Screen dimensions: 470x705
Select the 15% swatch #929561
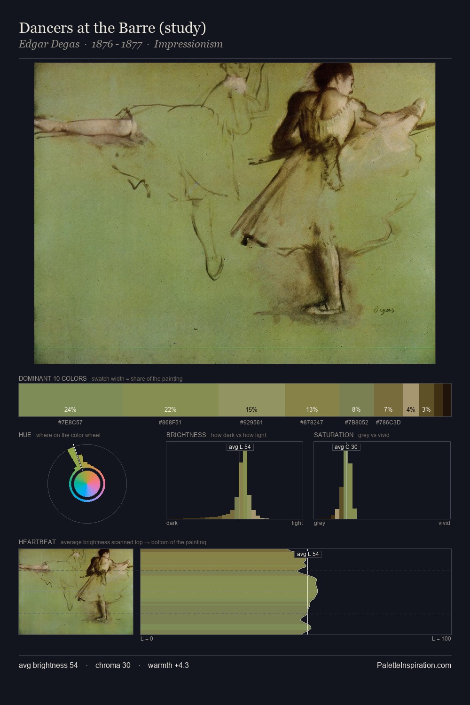(x=251, y=400)
